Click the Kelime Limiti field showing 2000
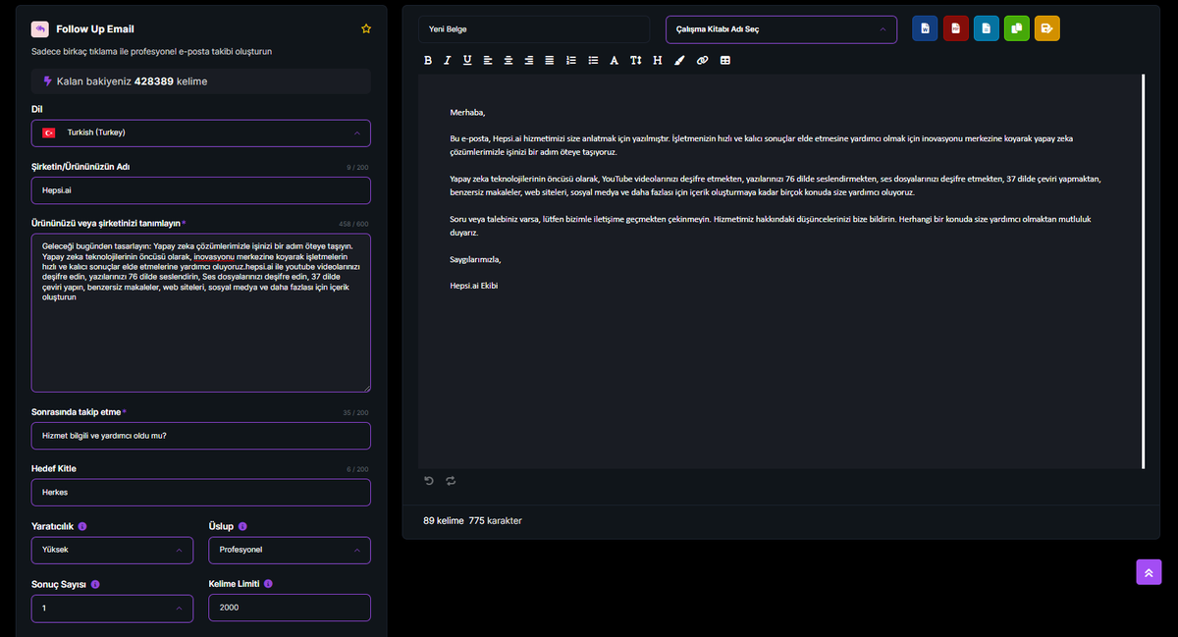Image resolution: width=1178 pixels, height=637 pixels. click(290, 608)
